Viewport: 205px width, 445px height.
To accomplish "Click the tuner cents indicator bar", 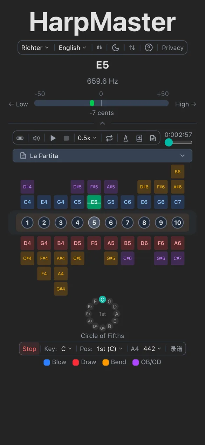I will tap(101, 103).
